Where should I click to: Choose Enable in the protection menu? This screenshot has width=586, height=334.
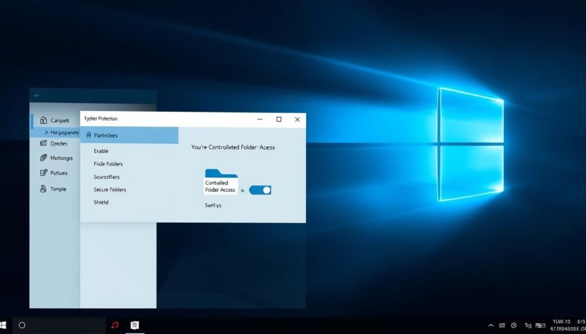pos(101,151)
